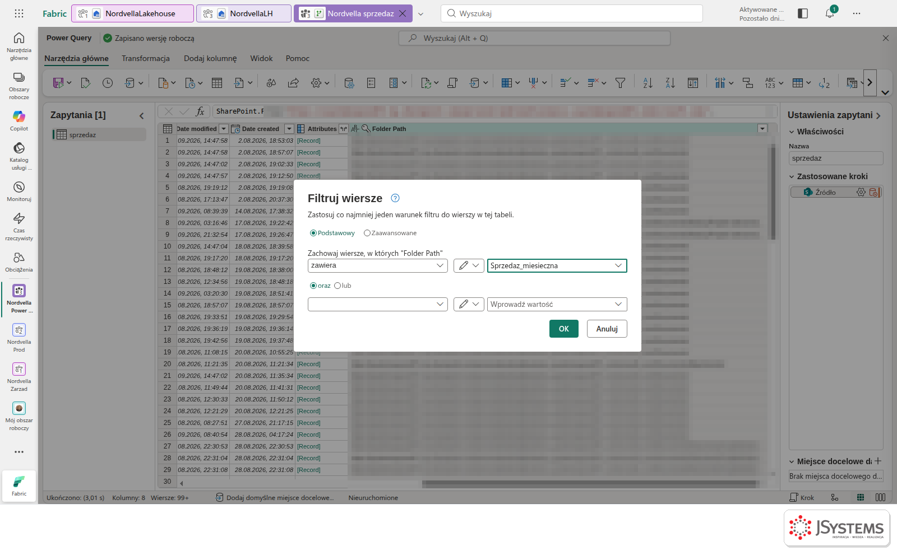Open the notifications bell

point(830,13)
